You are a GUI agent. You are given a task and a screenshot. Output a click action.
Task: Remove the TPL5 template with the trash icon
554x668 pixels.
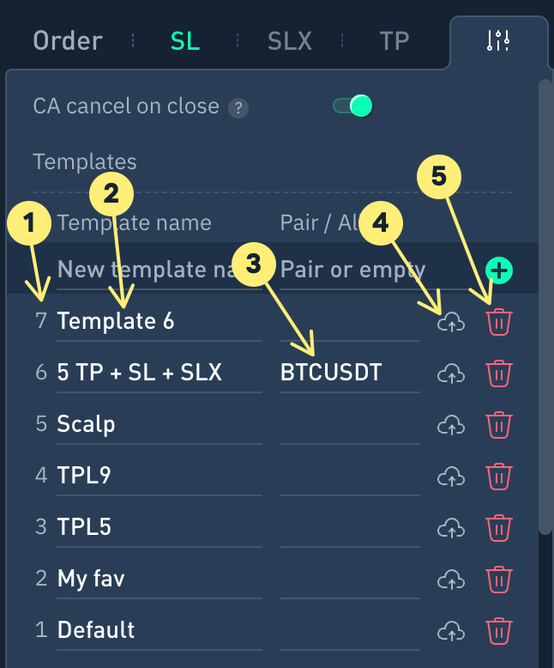pyautogui.click(x=498, y=528)
